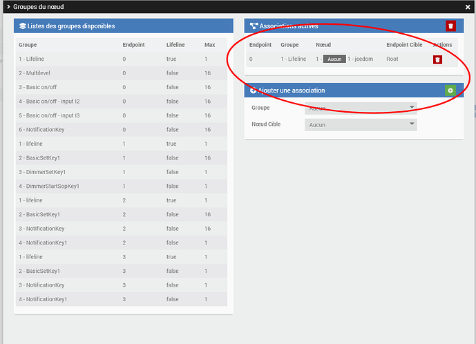Select 4 - NotificationKey1 on endpoint 3
This screenshot has height=344, width=476.
click(122, 299)
